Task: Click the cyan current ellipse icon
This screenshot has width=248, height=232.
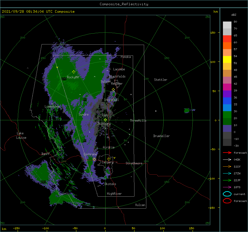Action: [x=227, y=194]
